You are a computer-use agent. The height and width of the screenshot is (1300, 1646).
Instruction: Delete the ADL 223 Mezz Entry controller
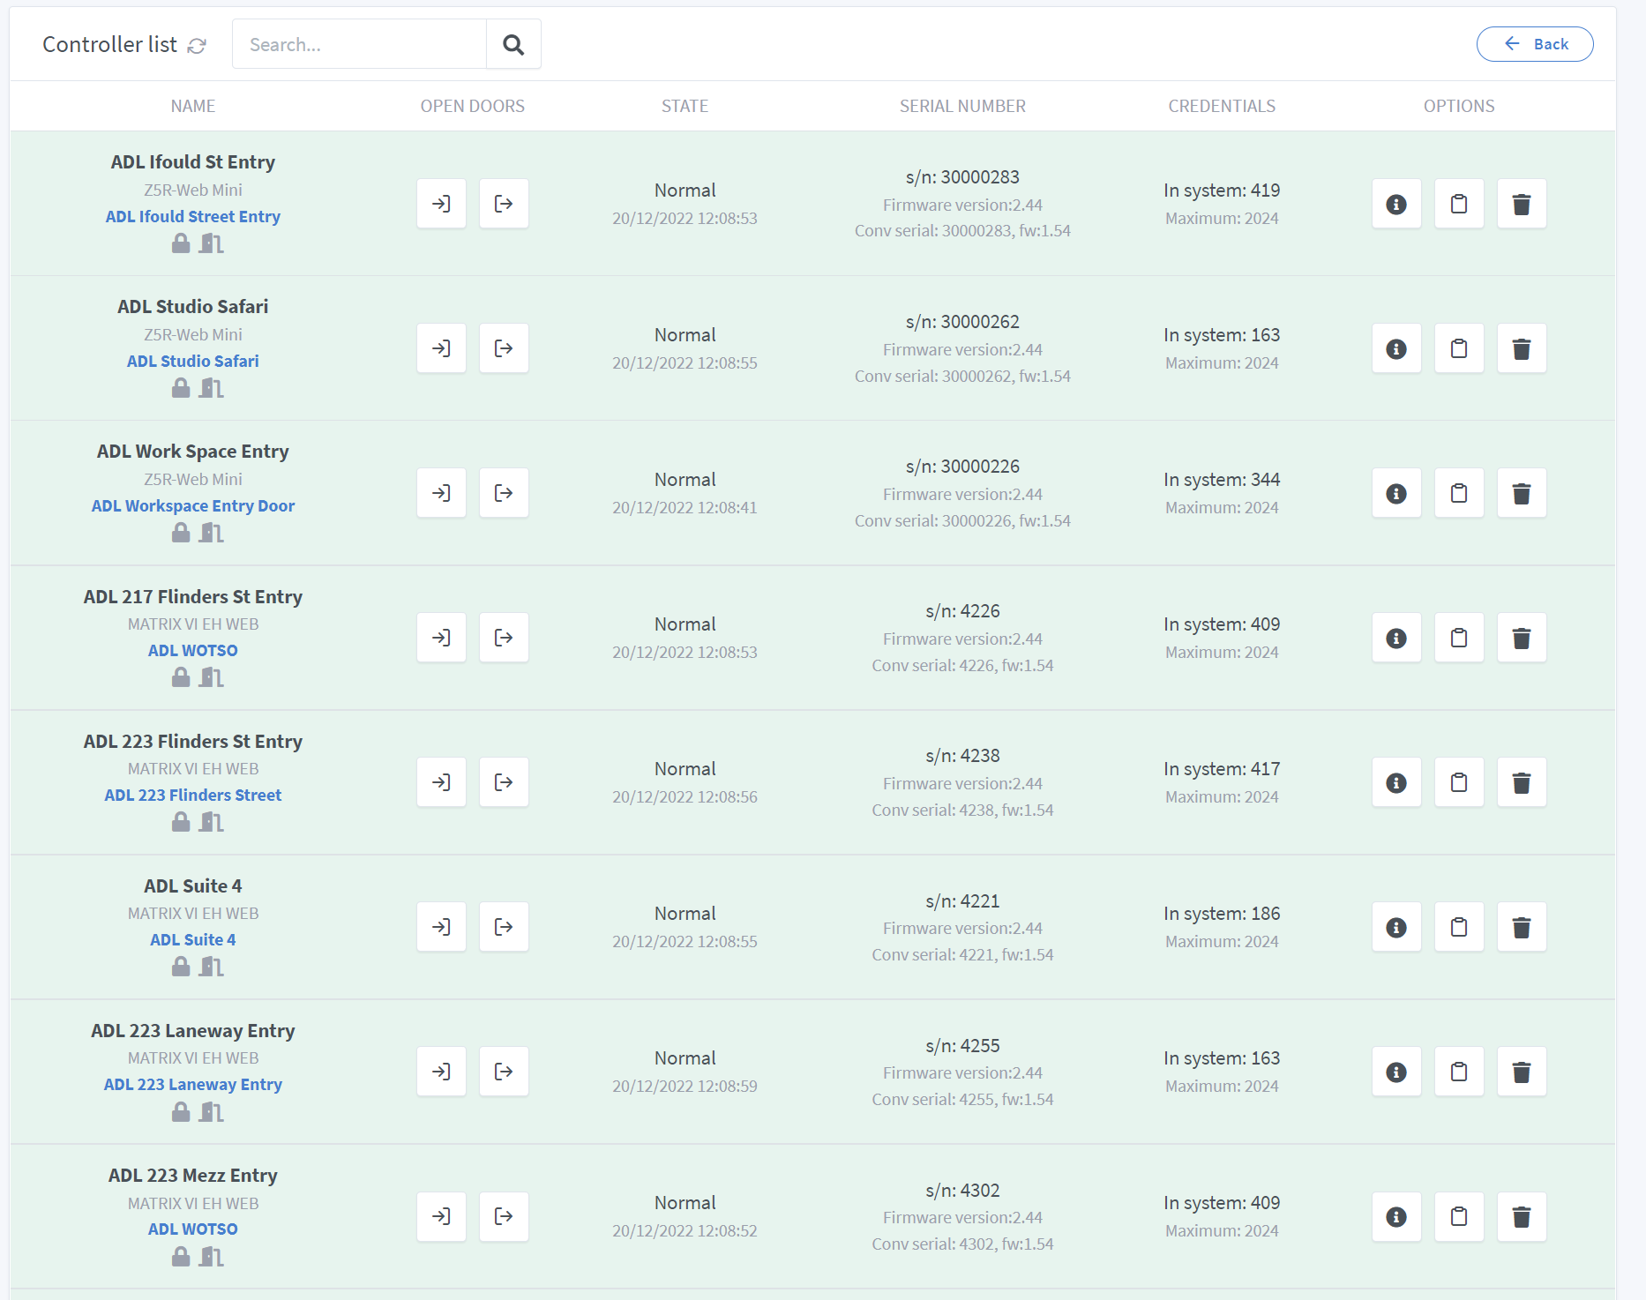point(1522,1217)
